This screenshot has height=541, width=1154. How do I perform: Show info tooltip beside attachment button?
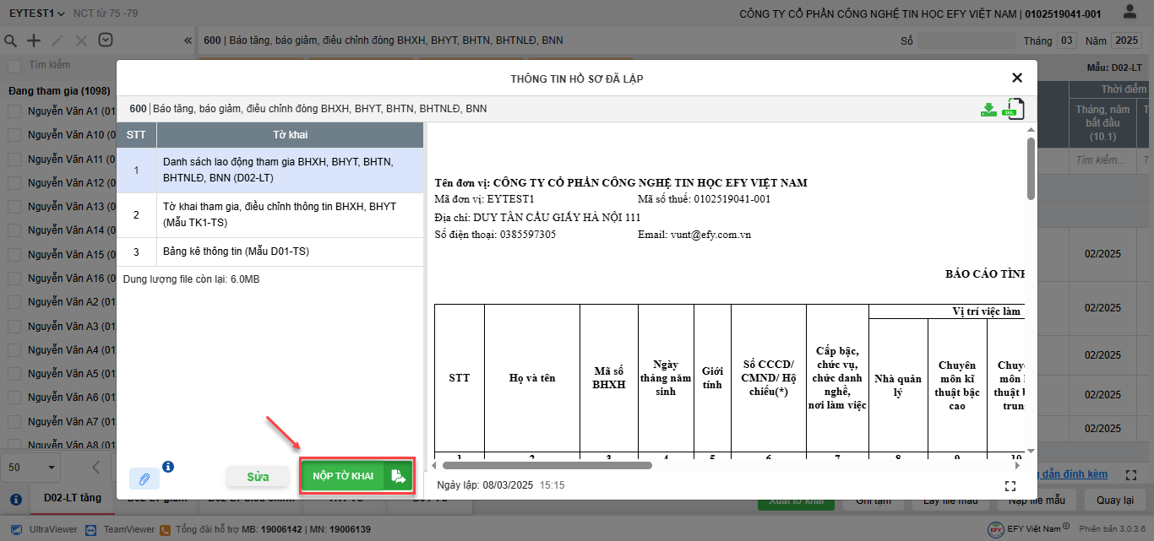click(168, 467)
